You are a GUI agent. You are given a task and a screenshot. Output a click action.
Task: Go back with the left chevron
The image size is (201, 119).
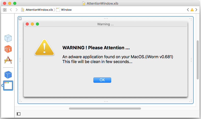pos(11,10)
